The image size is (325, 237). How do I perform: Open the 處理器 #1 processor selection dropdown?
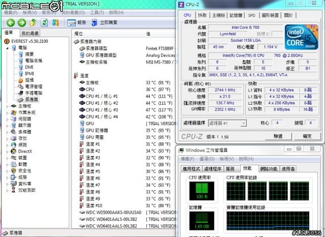click(227, 123)
